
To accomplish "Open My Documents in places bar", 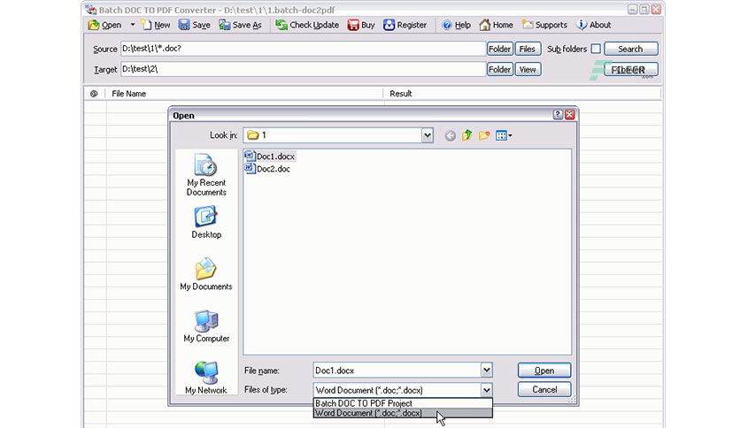I will click(206, 274).
